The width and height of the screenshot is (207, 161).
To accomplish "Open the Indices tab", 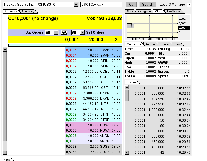I will (165, 44).
